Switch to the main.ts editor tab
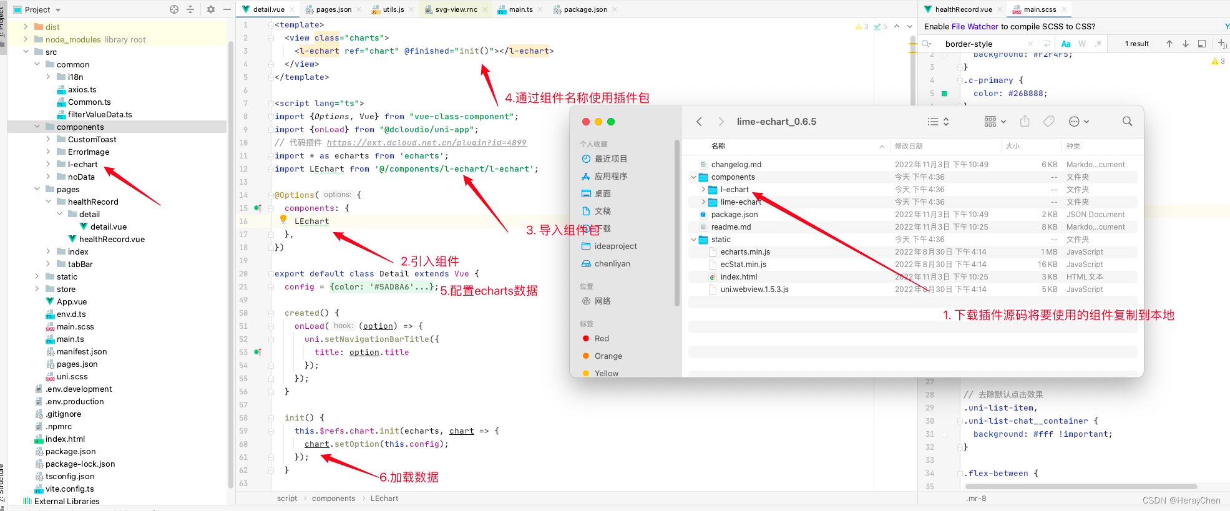This screenshot has width=1230, height=511. point(520,9)
